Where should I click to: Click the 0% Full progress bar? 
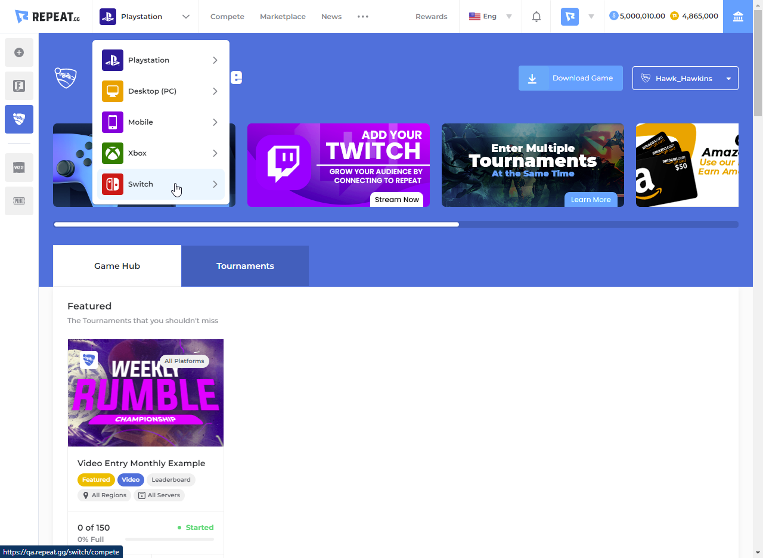(x=169, y=540)
